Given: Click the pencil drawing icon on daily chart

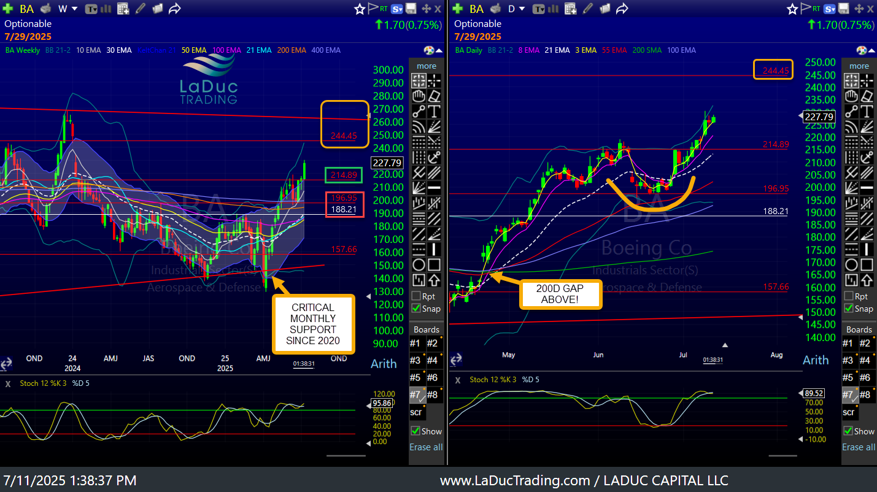Looking at the screenshot, I should (589, 9).
